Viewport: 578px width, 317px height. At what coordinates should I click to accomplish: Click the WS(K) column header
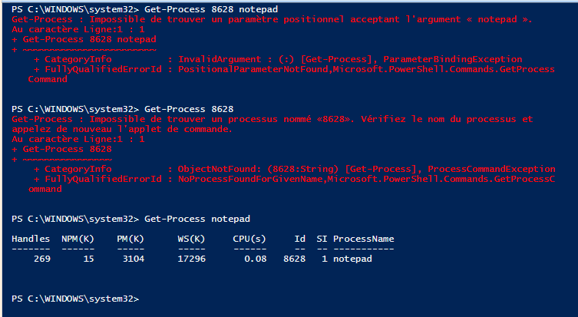(191, 239)
